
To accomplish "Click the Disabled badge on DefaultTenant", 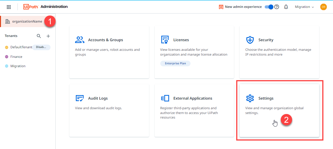I will coord(41,47).
